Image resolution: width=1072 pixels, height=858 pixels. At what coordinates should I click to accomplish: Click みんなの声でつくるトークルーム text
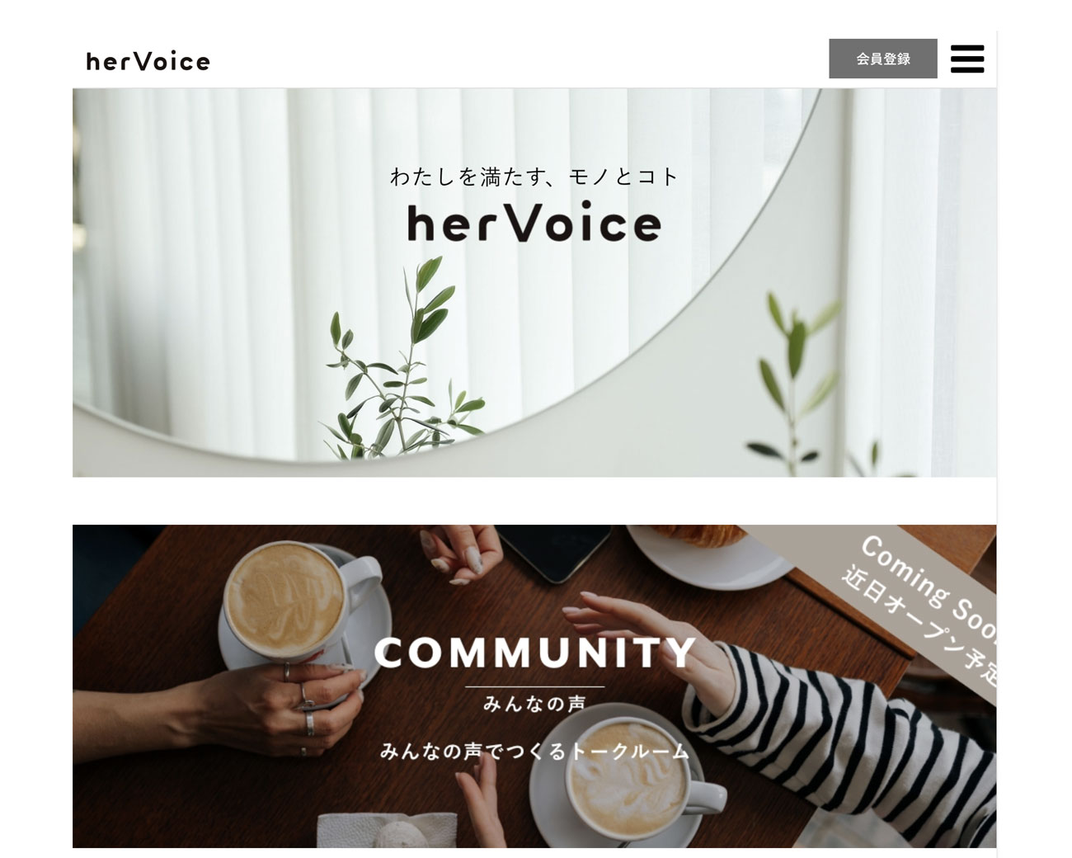point(534,751)
